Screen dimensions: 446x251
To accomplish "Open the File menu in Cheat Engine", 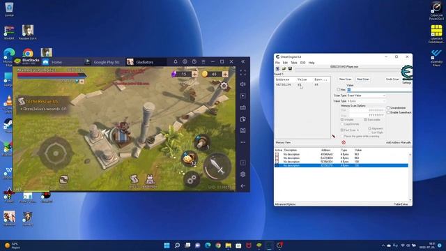I will 277,63.
